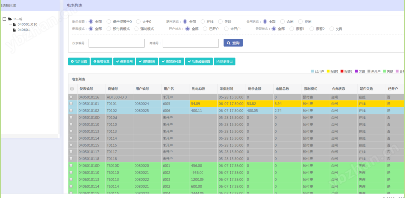The width and height of the screenshot is (405, 198).
Task: Sort by 剩余金额 column header
Action: click(x=254, y=89)
